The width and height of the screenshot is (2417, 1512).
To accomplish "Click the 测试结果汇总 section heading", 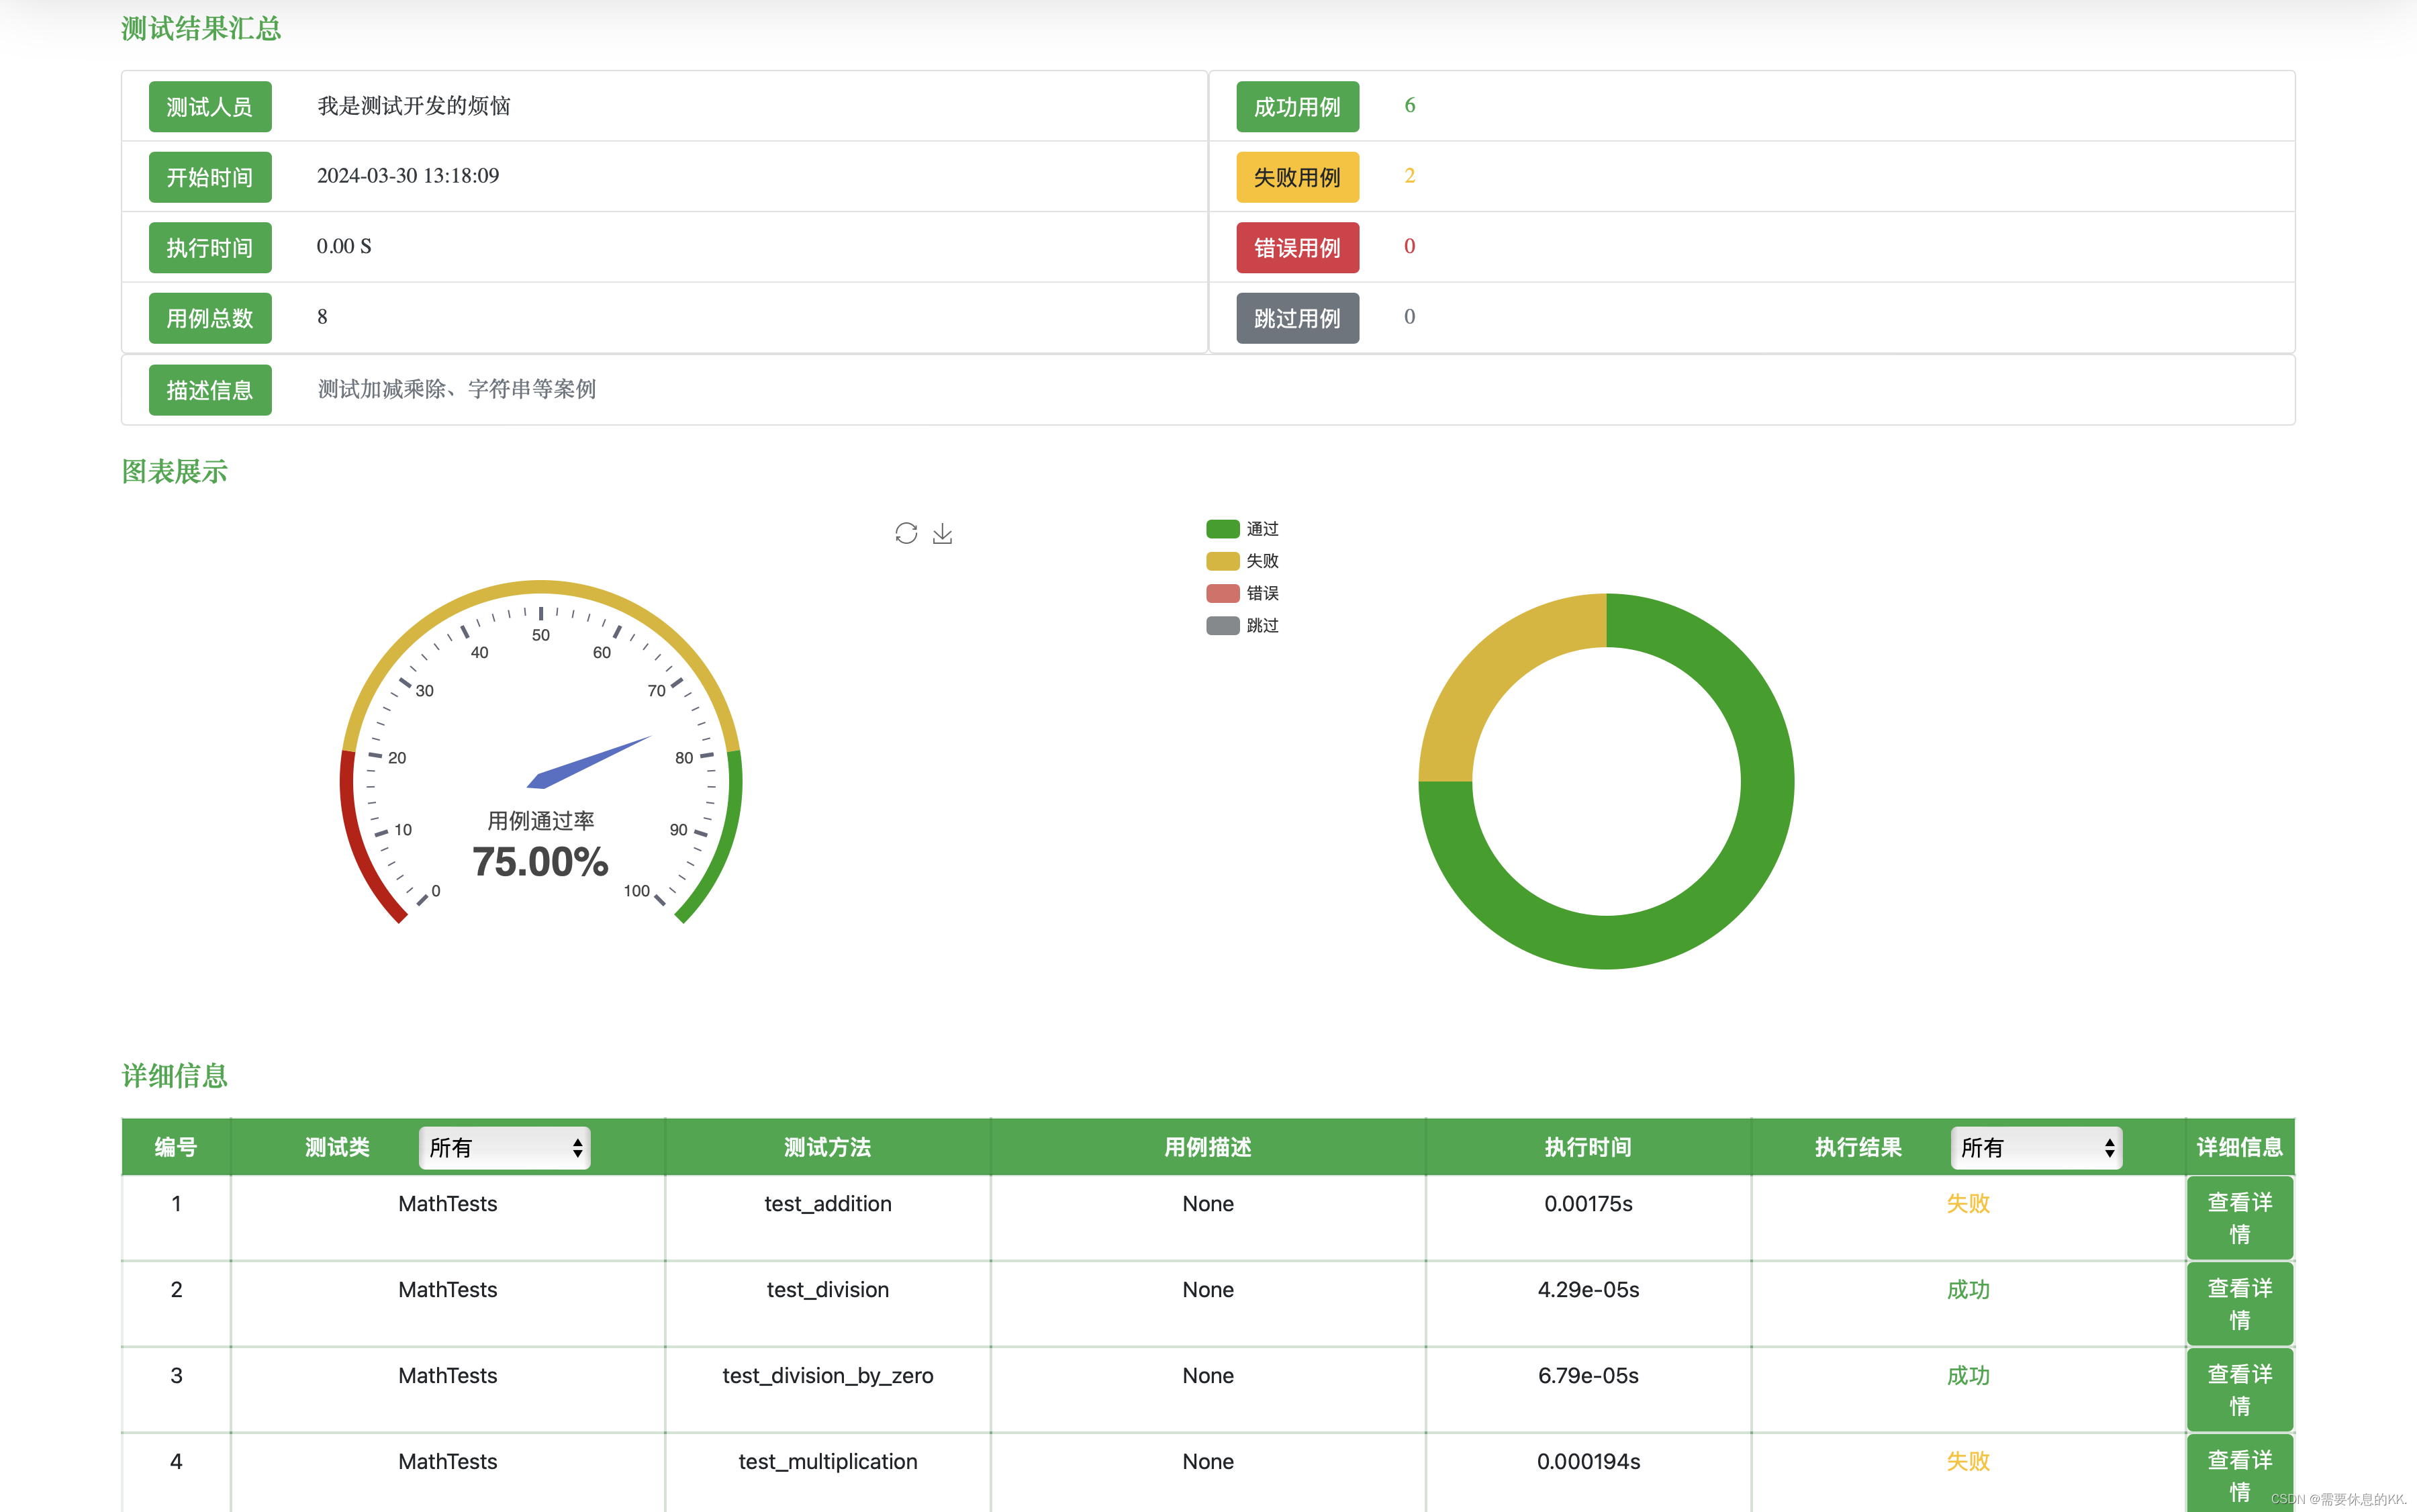I will tap(201, 28).
